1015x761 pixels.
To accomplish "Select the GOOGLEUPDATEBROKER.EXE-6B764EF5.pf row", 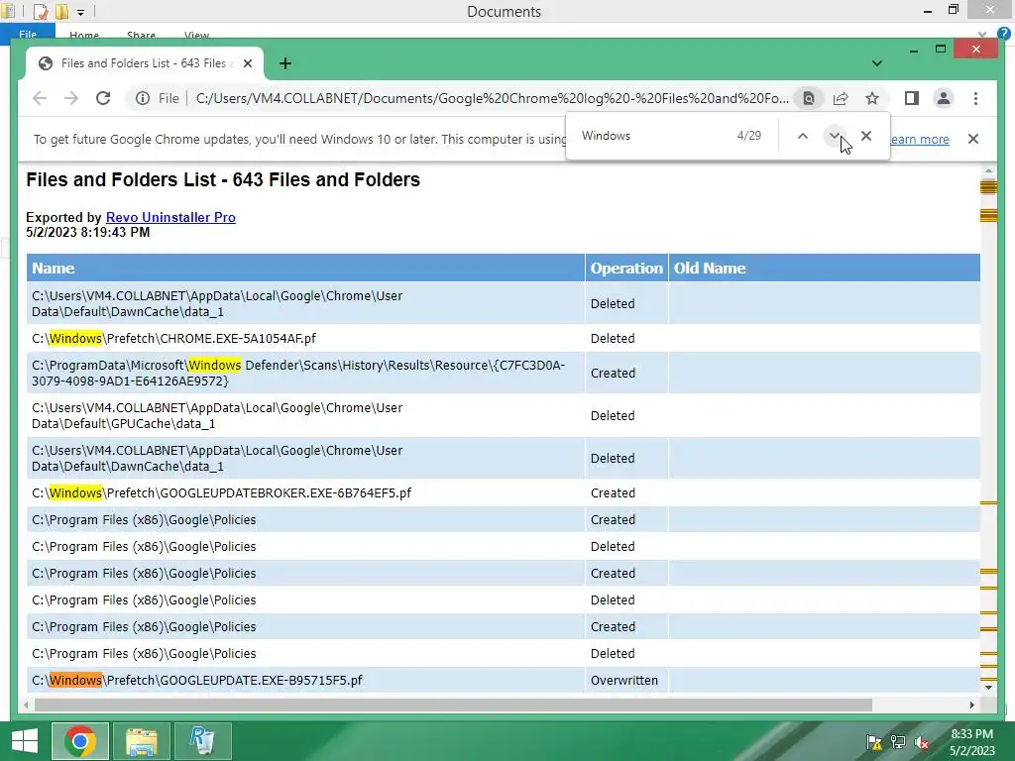I will click(503, 493).
